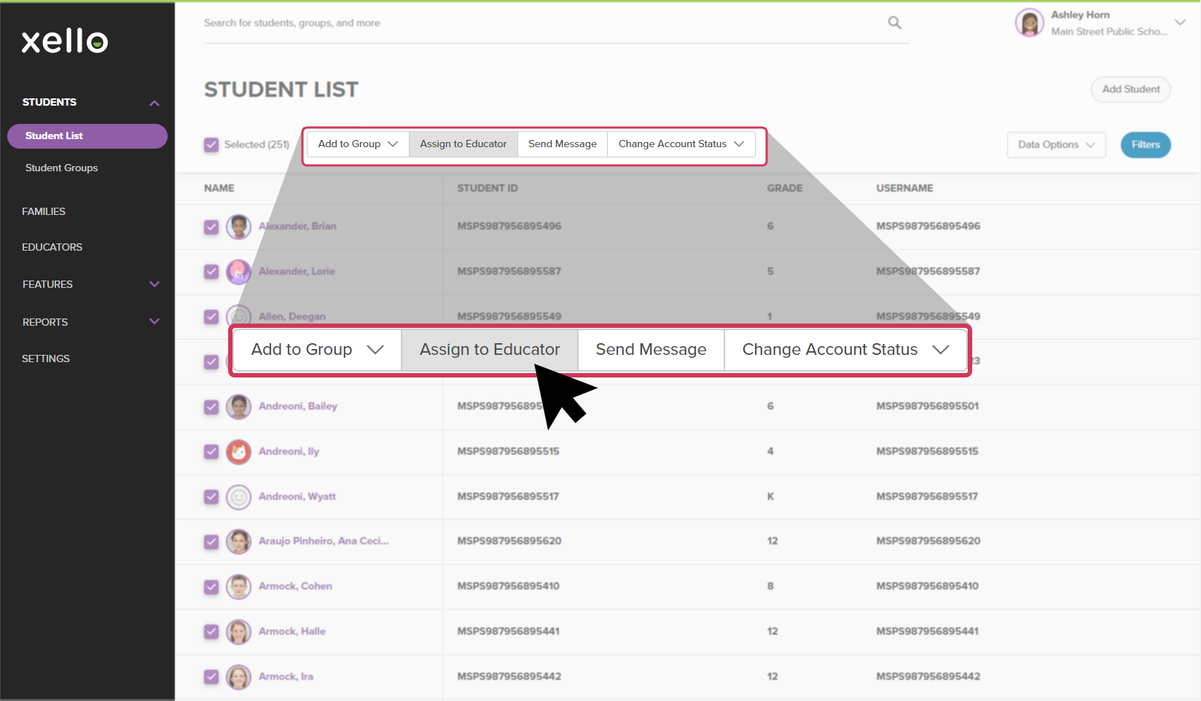Open Ana Ceci Araujo Pinheiro's avatar
1201x701 pixels.
(x=238, y=541)
